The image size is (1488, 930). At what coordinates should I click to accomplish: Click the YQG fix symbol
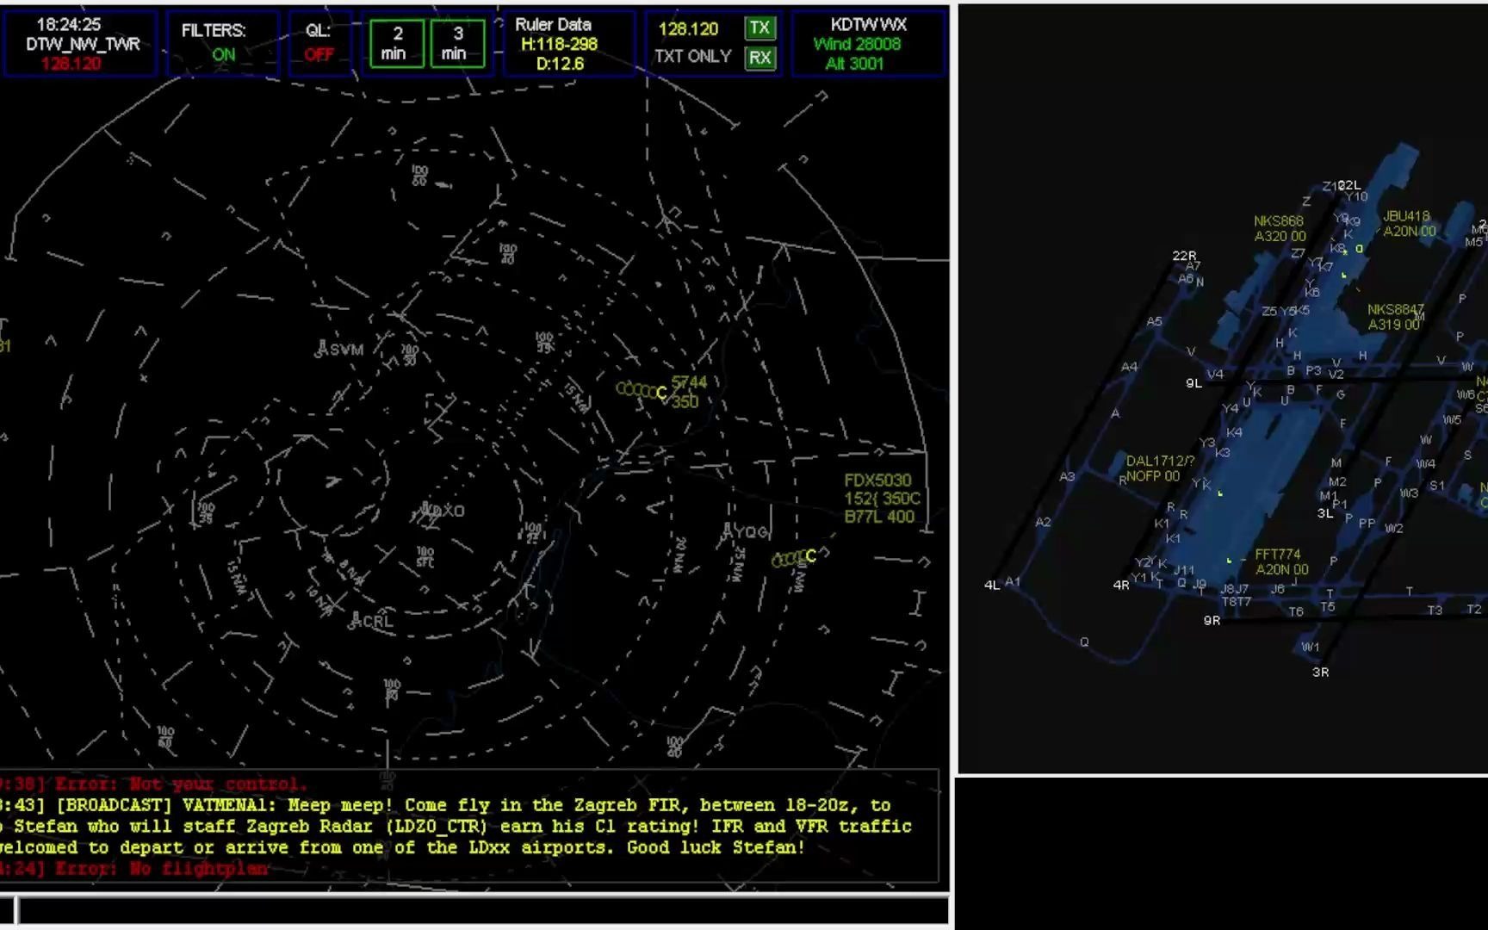(x=727, y=532)
